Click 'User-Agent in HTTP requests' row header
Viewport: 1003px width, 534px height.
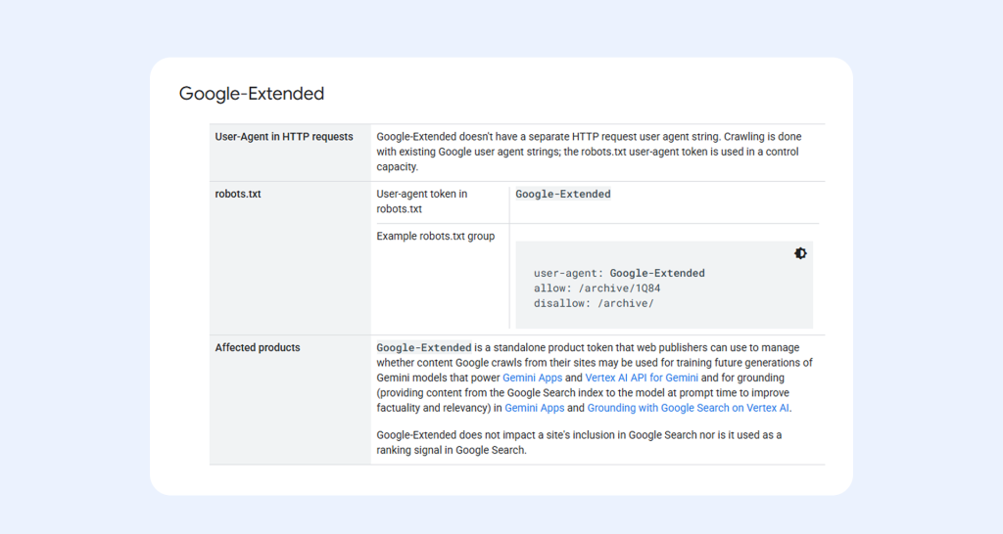click(284, 137)
